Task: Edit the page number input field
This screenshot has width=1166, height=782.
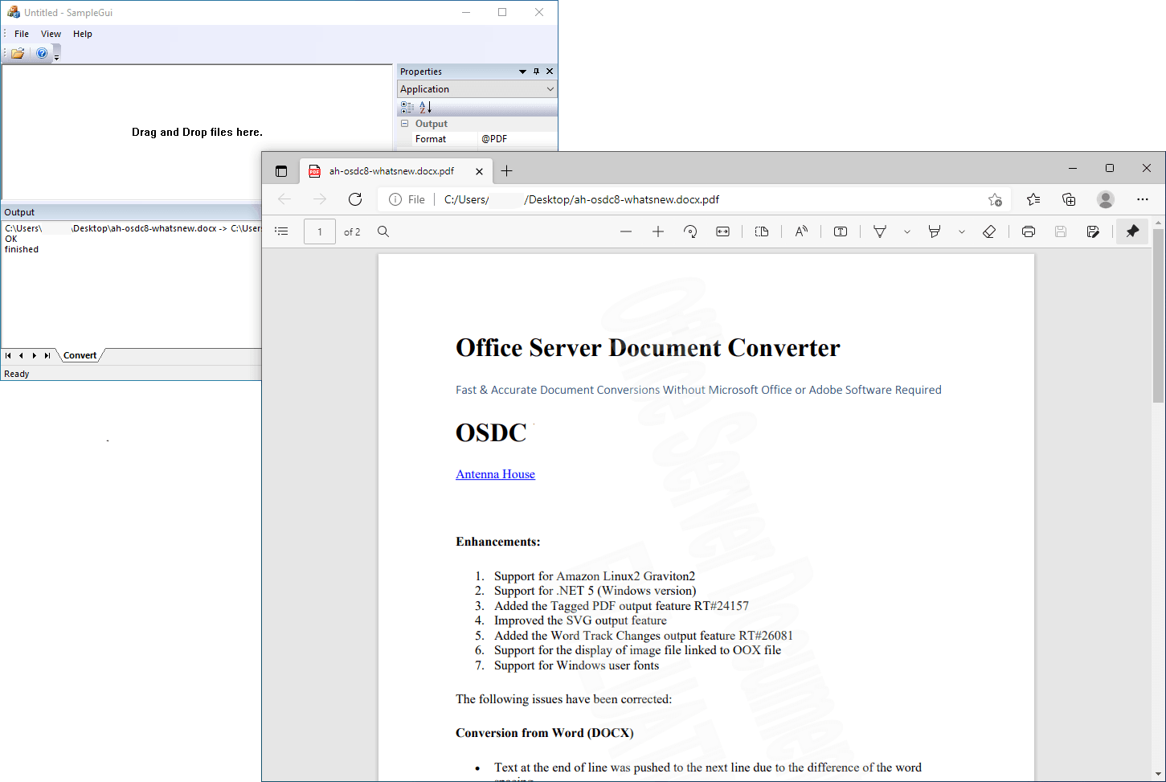Action: click(319, 231)
